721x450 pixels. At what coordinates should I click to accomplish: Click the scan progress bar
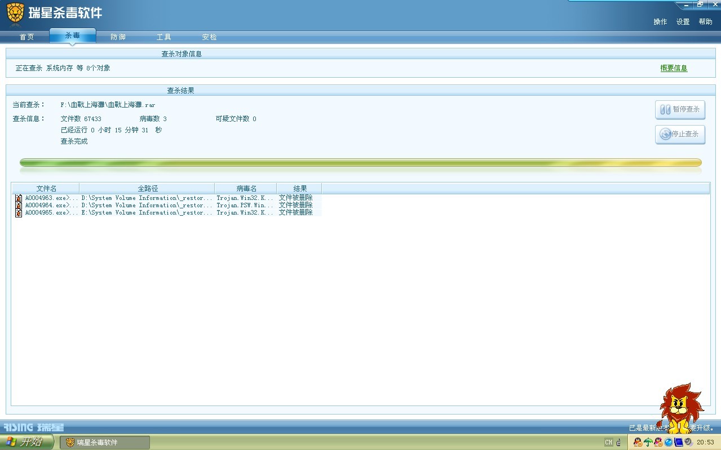point(361,163)
